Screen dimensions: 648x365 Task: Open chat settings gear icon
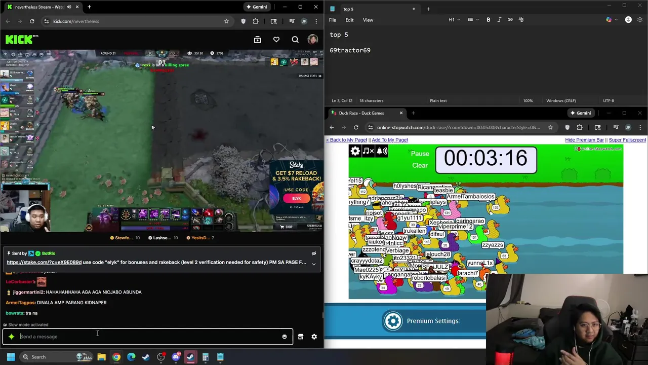(314, 337)
